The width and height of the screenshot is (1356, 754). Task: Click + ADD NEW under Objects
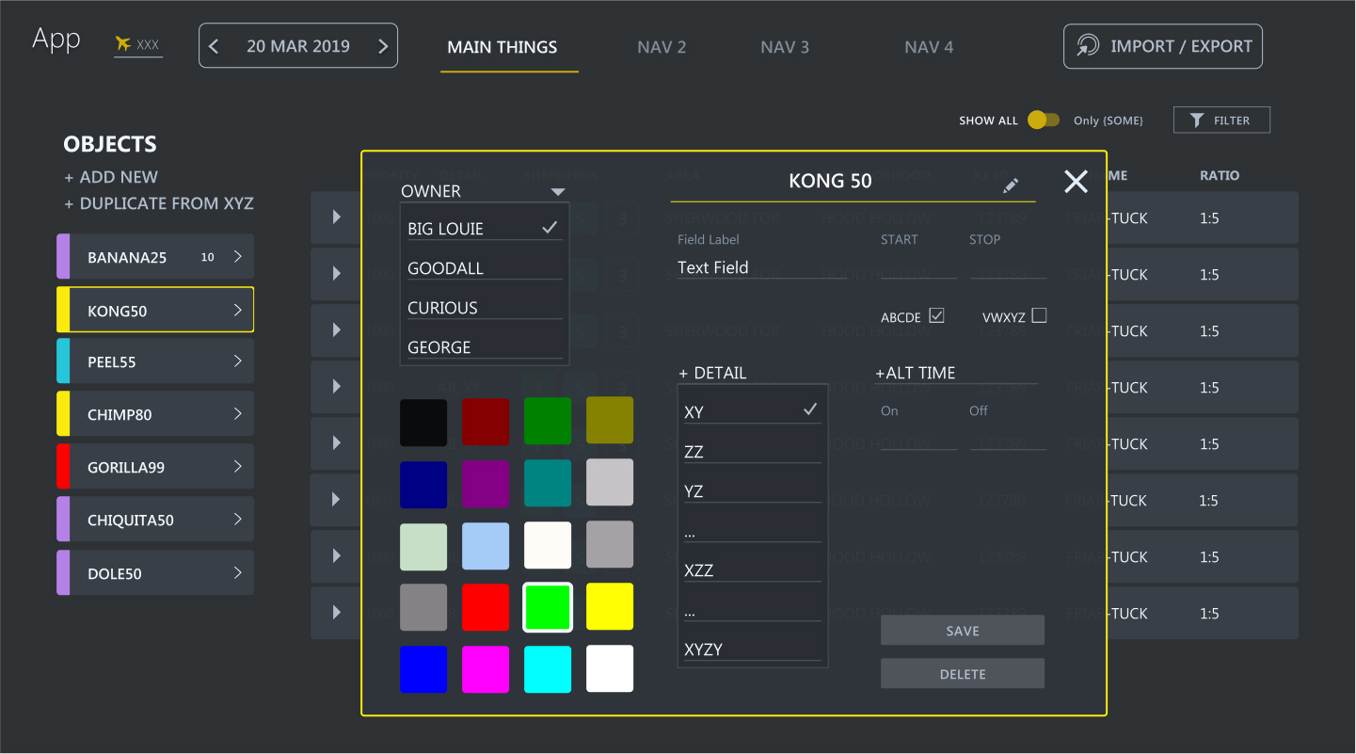click(111, 177)
